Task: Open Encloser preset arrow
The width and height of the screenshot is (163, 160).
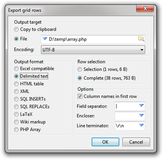Action: click(141, 115)
